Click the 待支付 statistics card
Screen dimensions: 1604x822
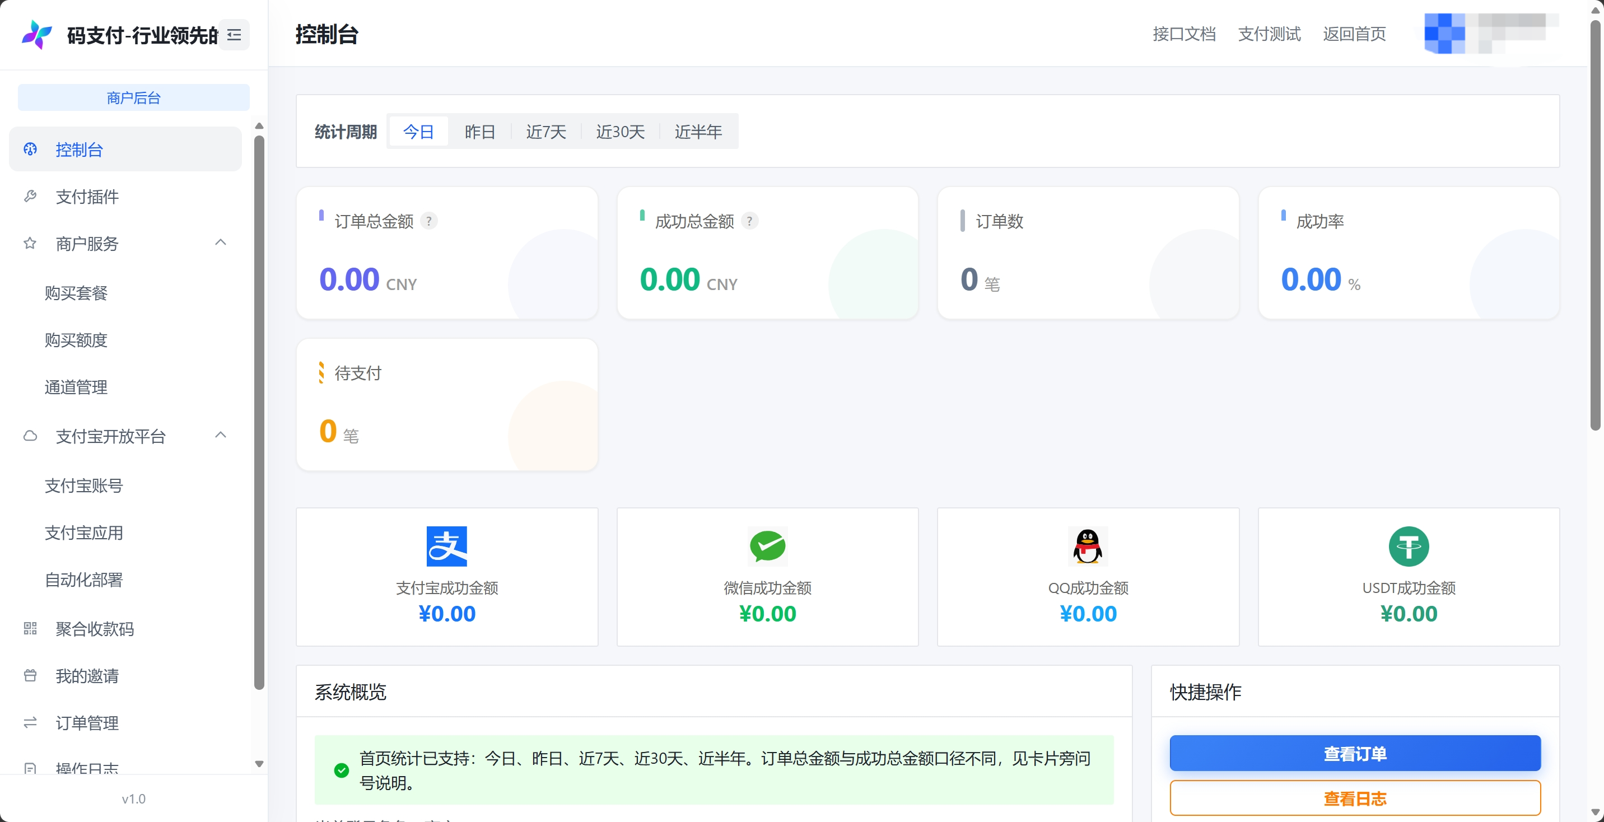tap(446, 405)
